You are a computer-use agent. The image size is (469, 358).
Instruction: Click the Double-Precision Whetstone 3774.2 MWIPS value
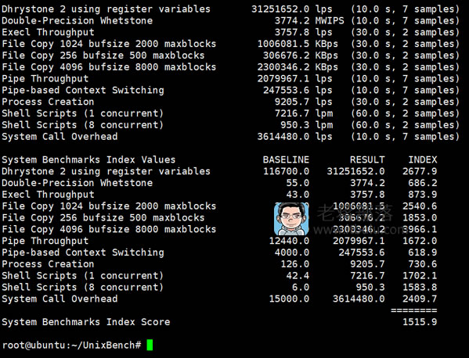click(x=309, y=20)
